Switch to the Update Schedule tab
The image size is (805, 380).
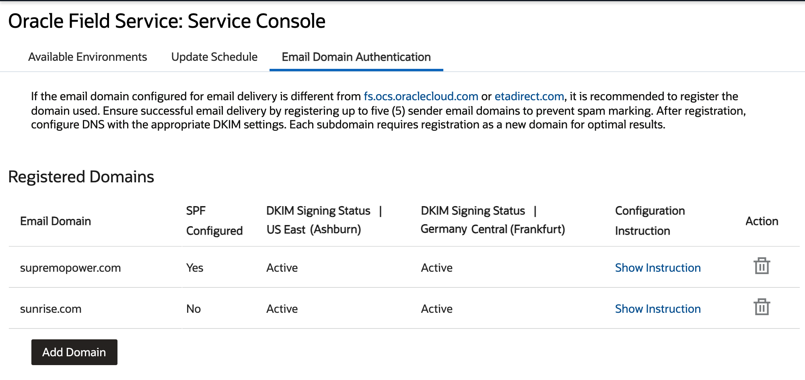[x=214, y=57]
